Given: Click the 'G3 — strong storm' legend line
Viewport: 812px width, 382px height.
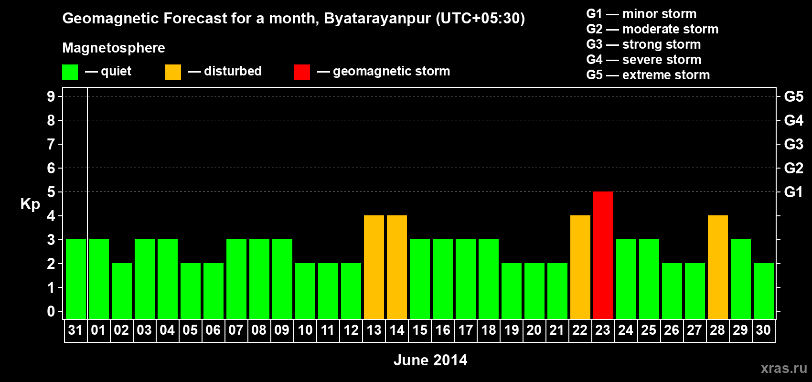Looking at the screenshot, I should 643,44.
